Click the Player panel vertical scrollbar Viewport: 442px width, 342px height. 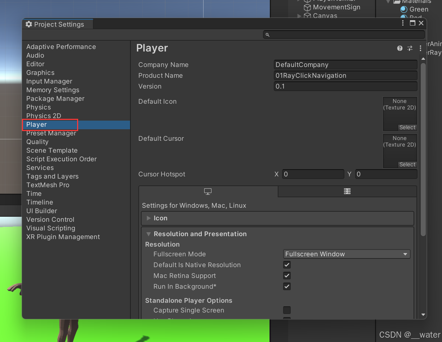(423, 149)
